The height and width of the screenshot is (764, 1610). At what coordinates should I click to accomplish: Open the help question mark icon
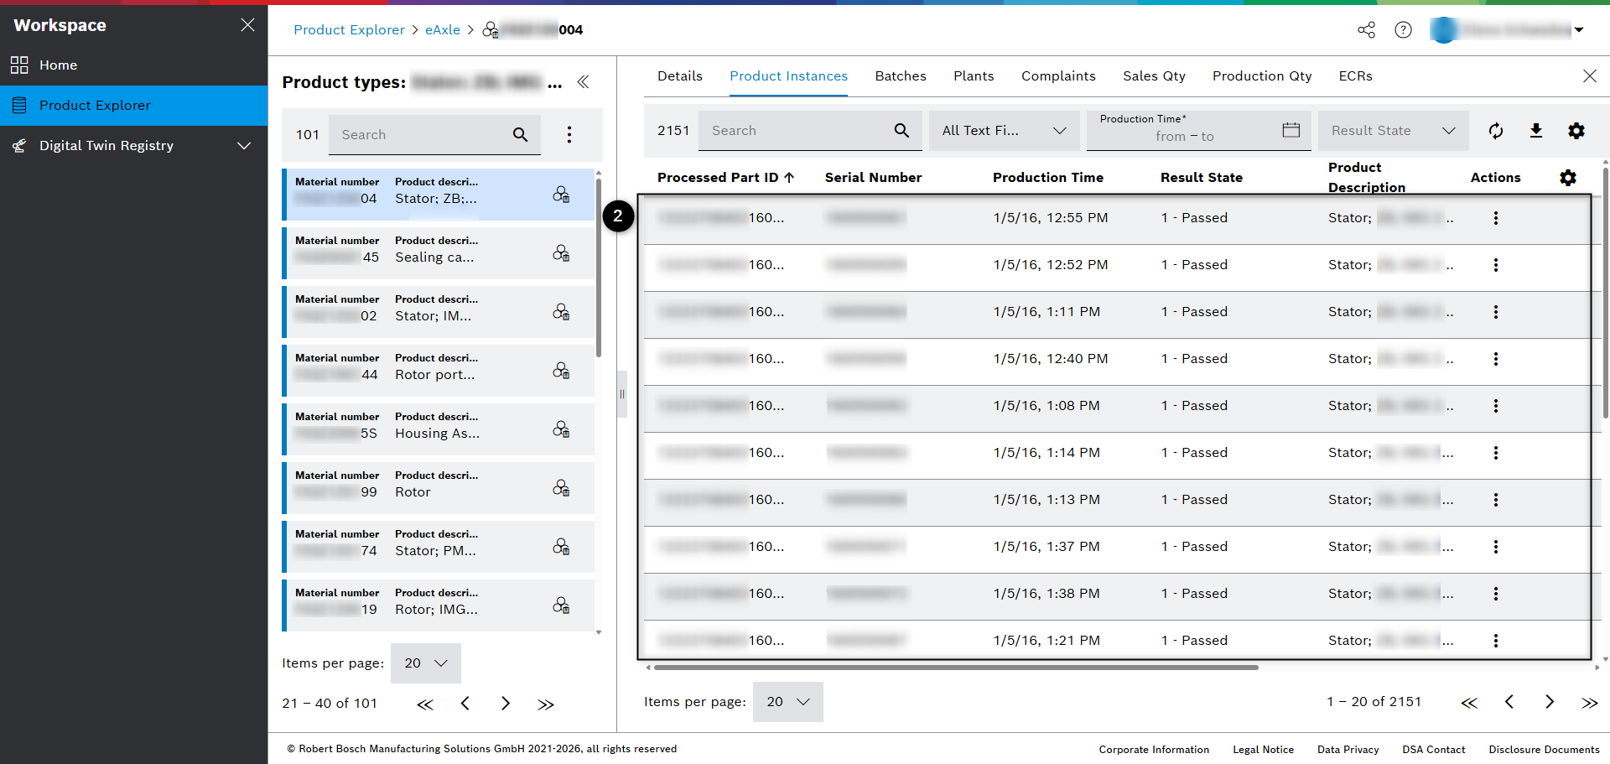[1403, 30]
